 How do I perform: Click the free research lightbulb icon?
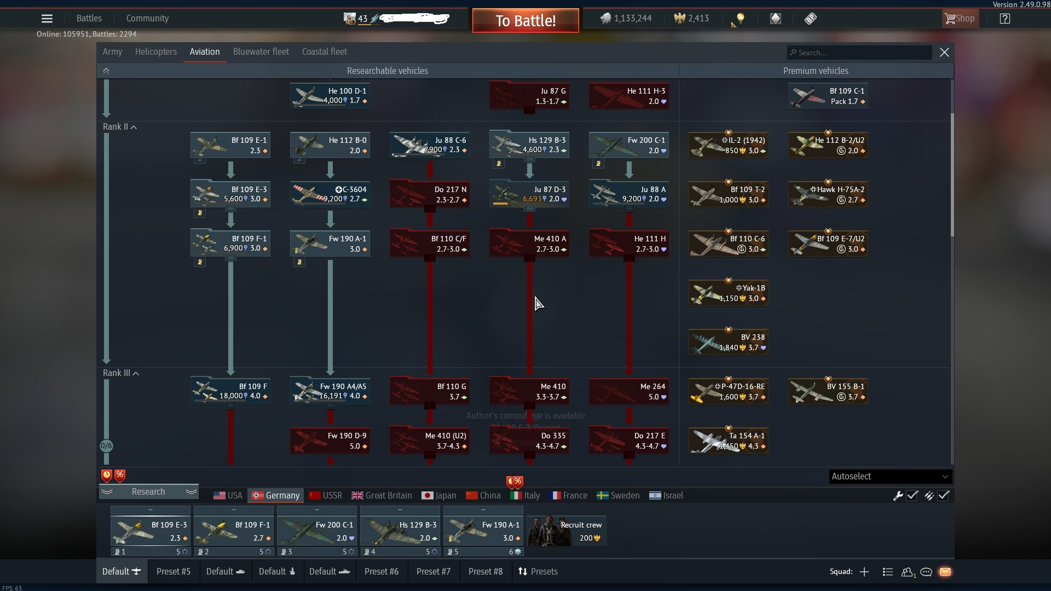coord(740,19)
